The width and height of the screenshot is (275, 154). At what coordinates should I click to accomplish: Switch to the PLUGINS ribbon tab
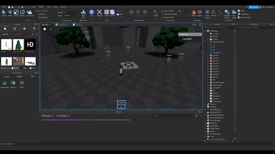click(x=63, y=7)
